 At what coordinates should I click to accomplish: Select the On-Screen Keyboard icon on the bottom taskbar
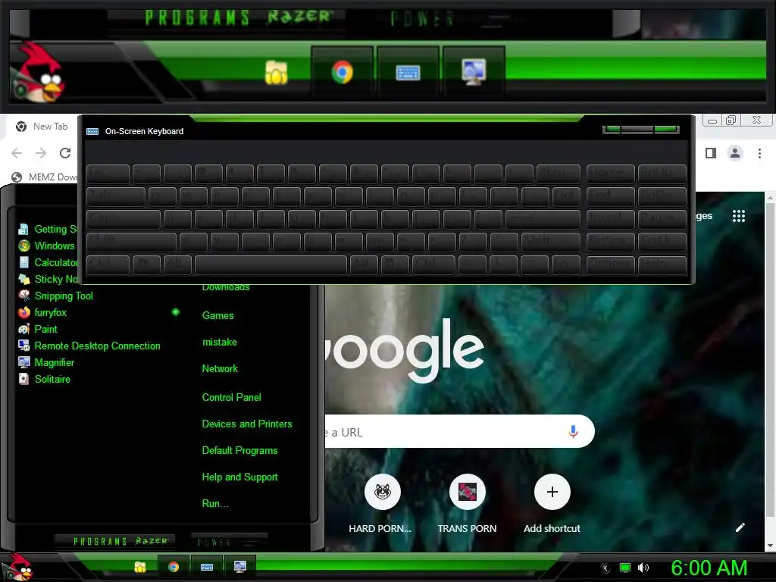[x=207, y=567]
